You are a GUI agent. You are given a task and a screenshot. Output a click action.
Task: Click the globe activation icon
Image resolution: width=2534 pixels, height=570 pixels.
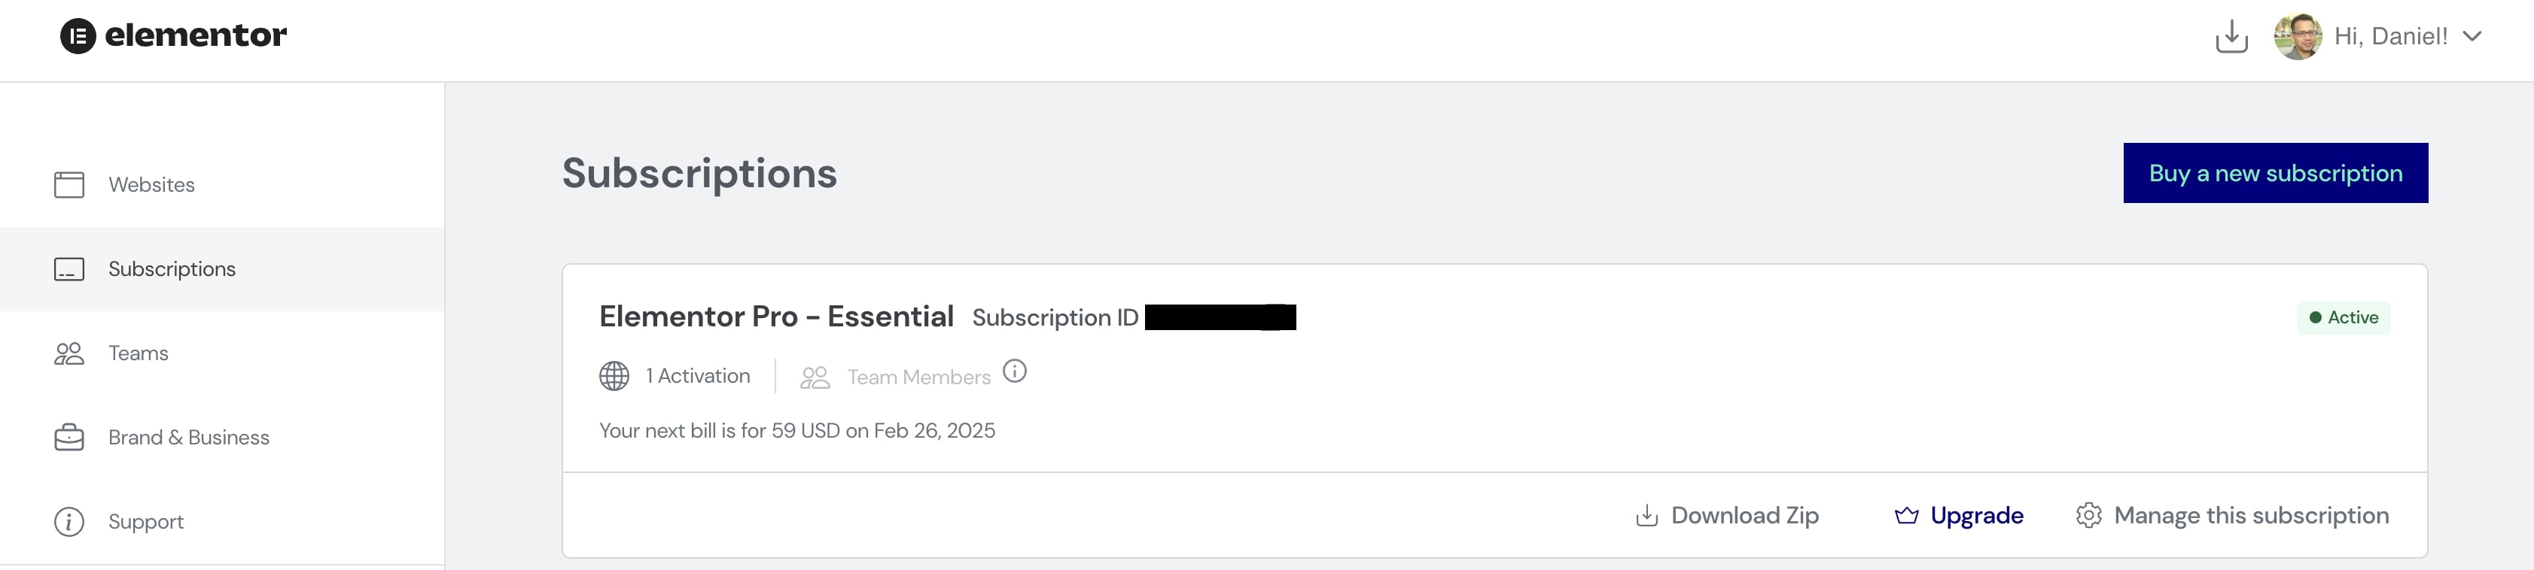coord(615,377)
